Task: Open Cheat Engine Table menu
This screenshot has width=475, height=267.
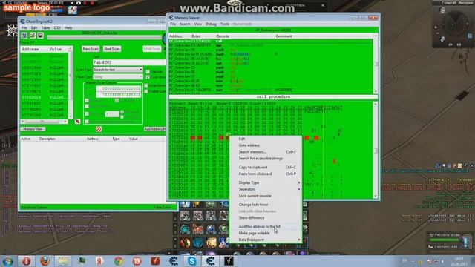Action: [x=45, y=28]
